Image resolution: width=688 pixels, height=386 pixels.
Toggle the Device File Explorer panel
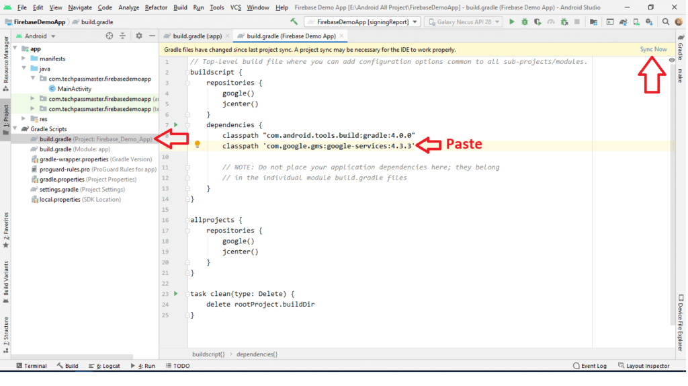680,322
